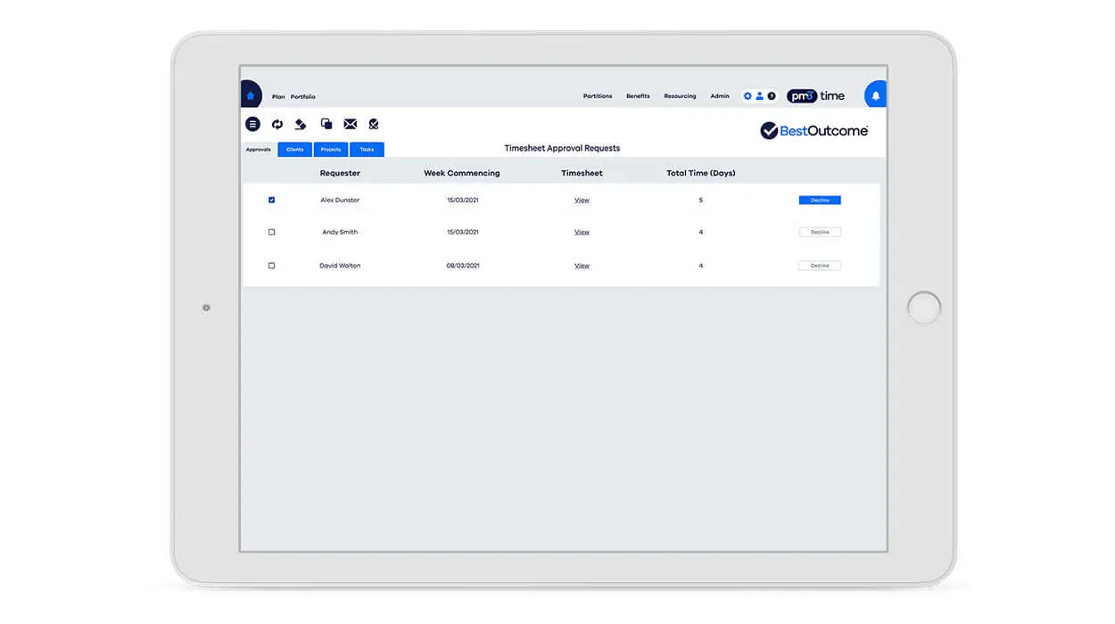Open the settings gear icon

pos(747,95)
